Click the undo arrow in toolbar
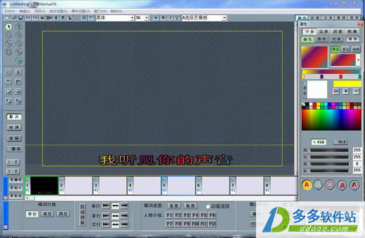This screenshot has width=365, height=238. [x=28, y=18]
